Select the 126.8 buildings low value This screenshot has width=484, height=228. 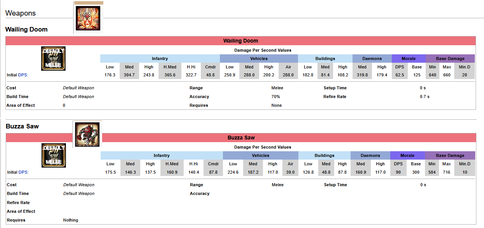click(x=308, y=172)
